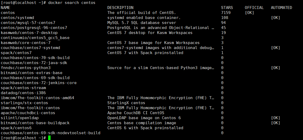
Task: Click the green terminal cursor block
Action: (49, 138)
